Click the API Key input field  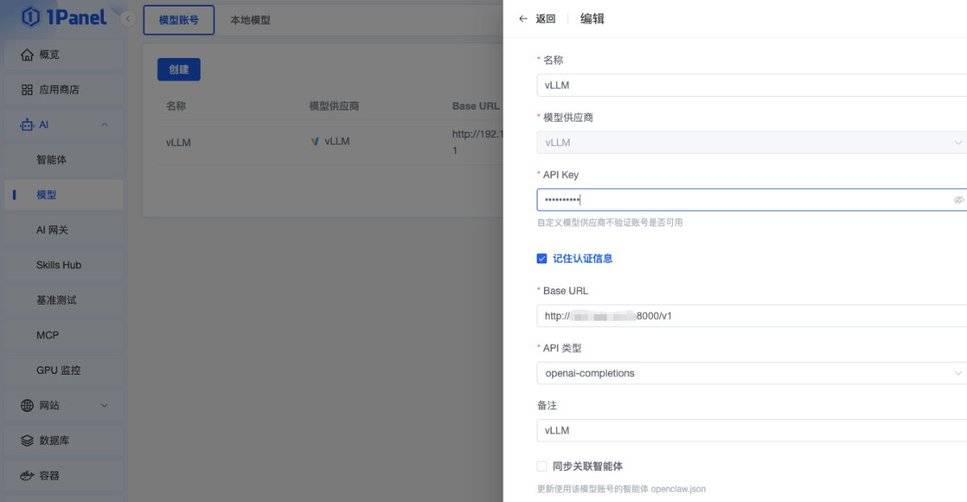click(752, 200)
